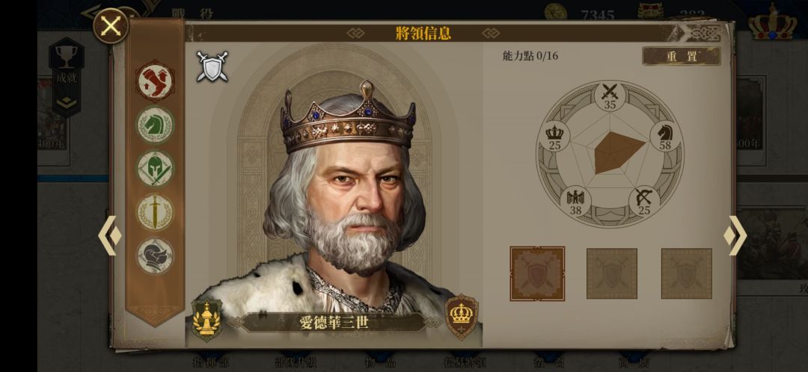Select the highlighted first skill slot
The width and height of the screenshot is (808, 372).
point(537,273)
